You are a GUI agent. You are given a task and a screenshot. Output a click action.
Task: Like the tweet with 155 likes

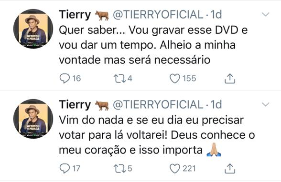click(175, 79)
